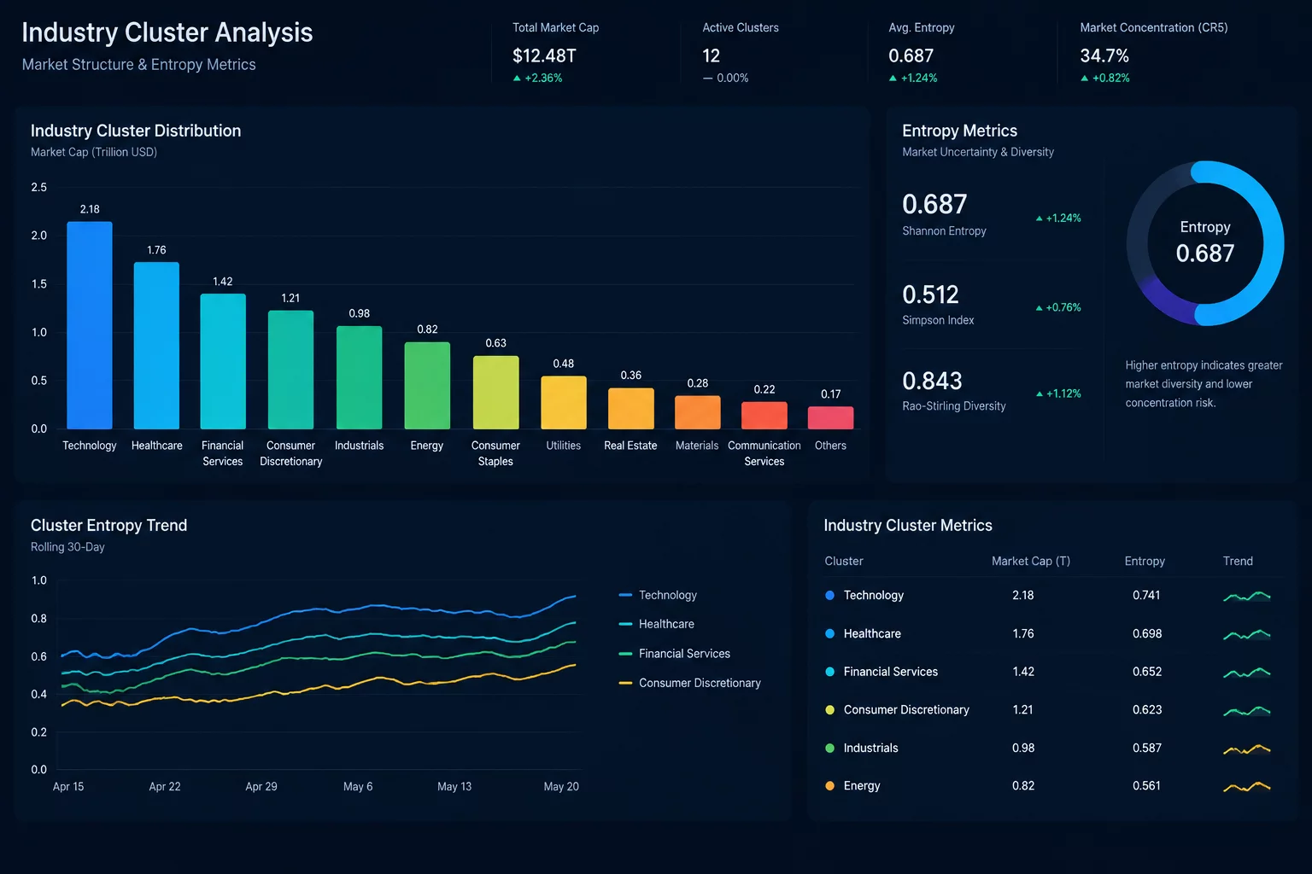Click the $12.48T Total Market Cap value
The width and height of the screenshot is (1312, 874).
point(544,55)
